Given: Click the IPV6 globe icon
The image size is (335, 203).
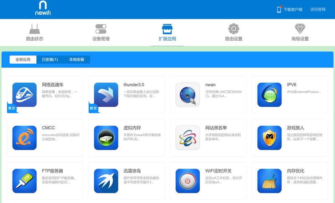Looking at the screenshot, I should 269,95.
